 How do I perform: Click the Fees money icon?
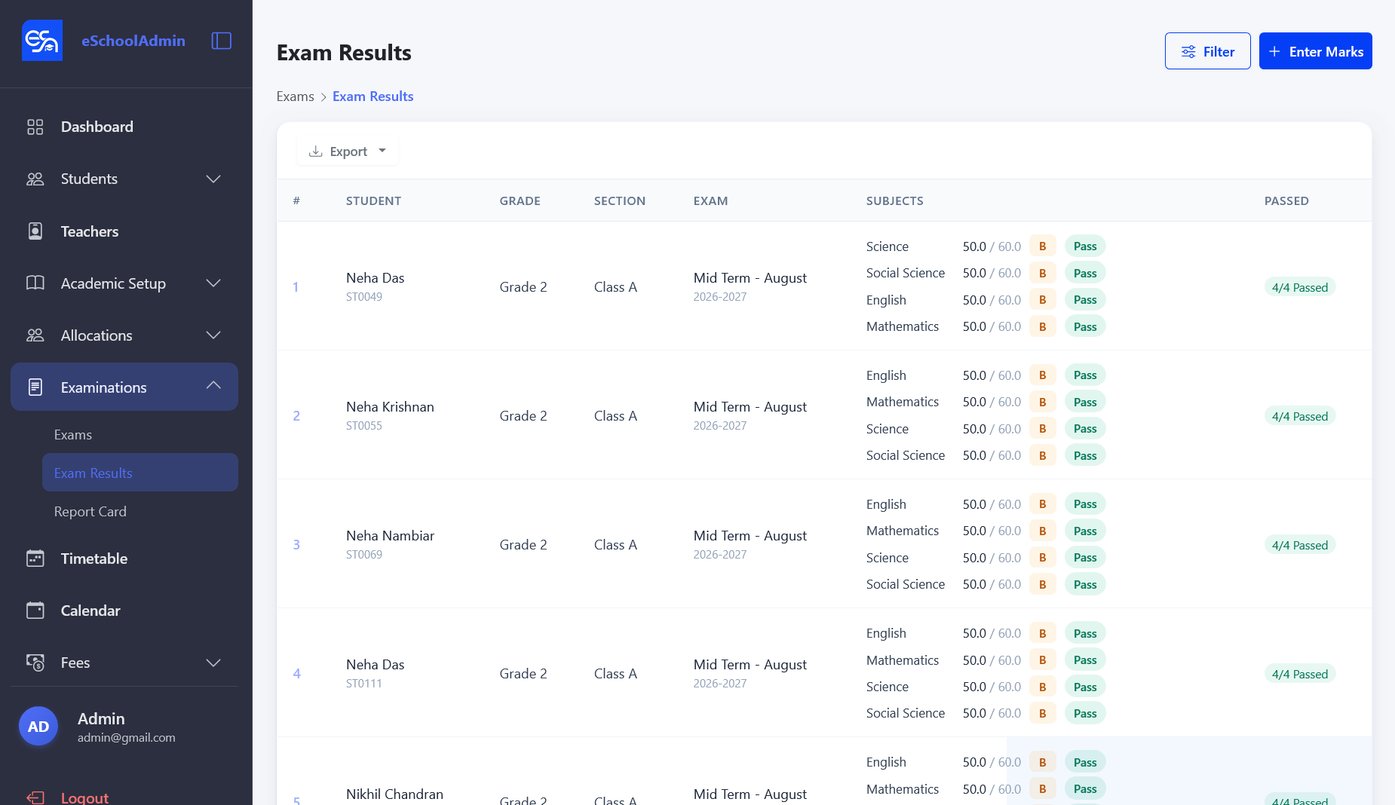coord(35,663)
